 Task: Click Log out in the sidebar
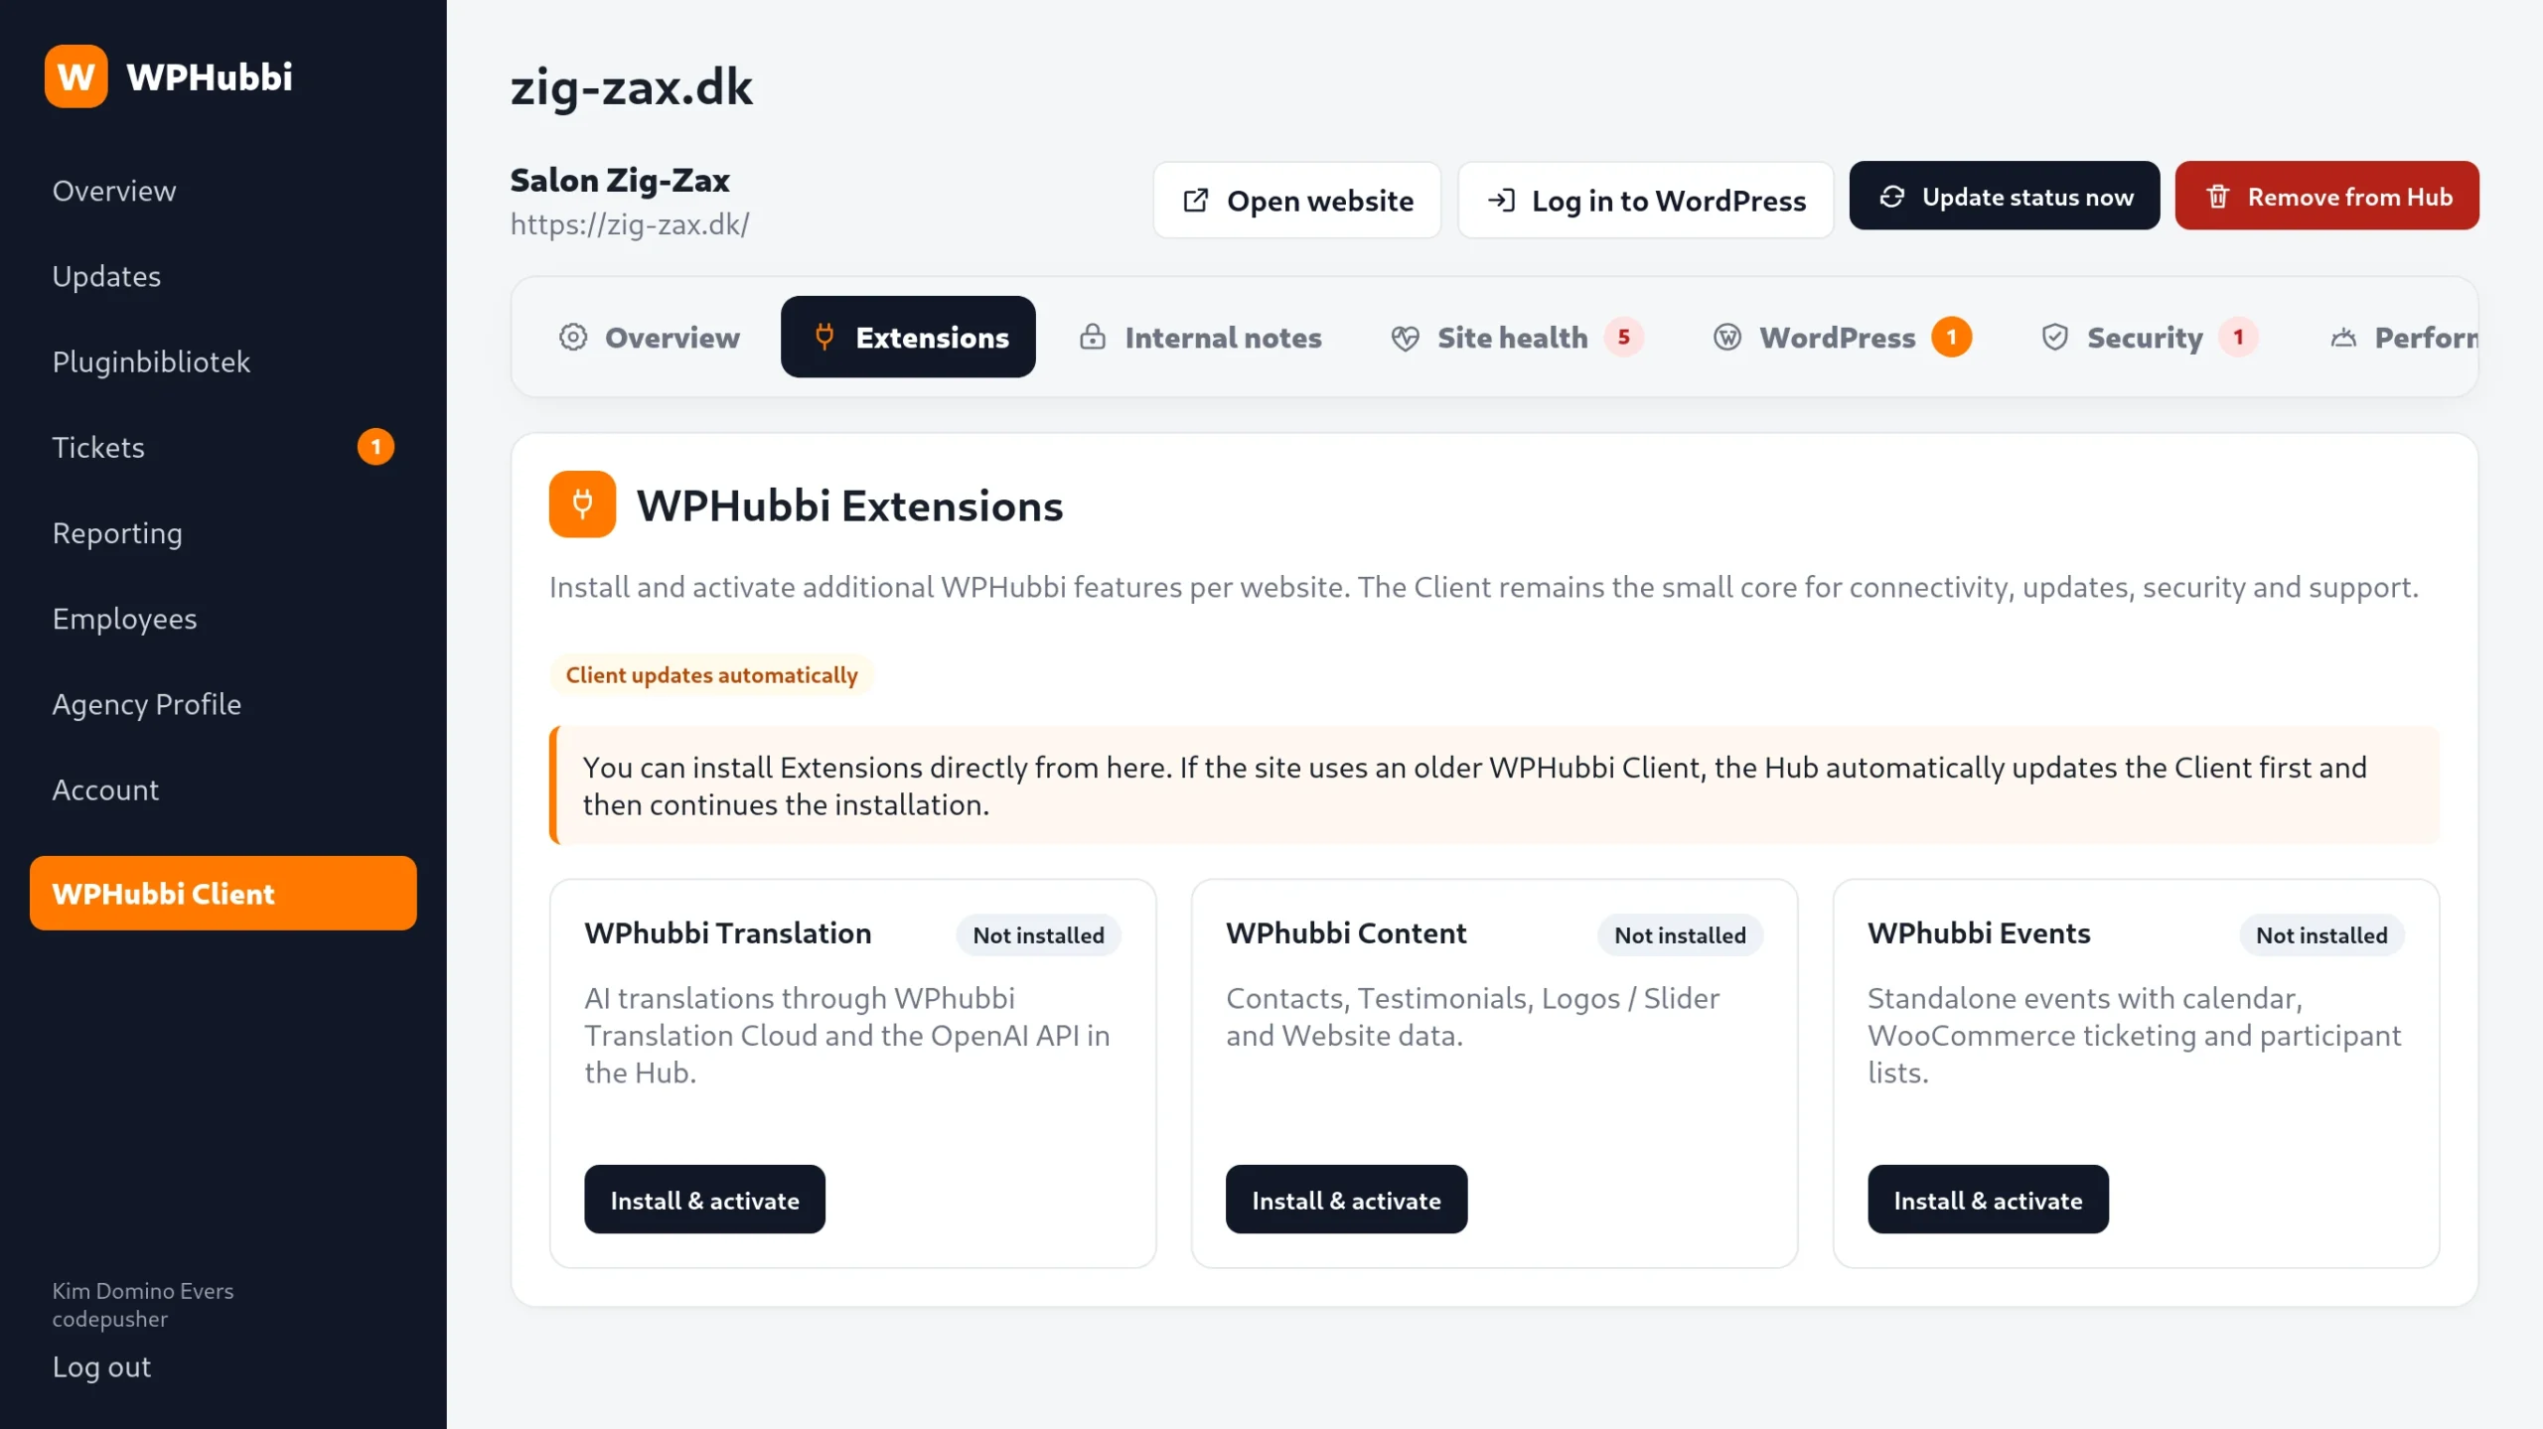pos(101,1366)
